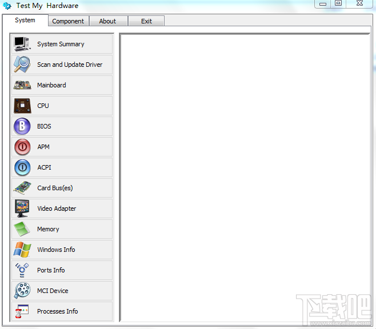Select Scan and Update Driver label
Image resolution: width=376 pixels, height=329 pixels.
[70, 65]
